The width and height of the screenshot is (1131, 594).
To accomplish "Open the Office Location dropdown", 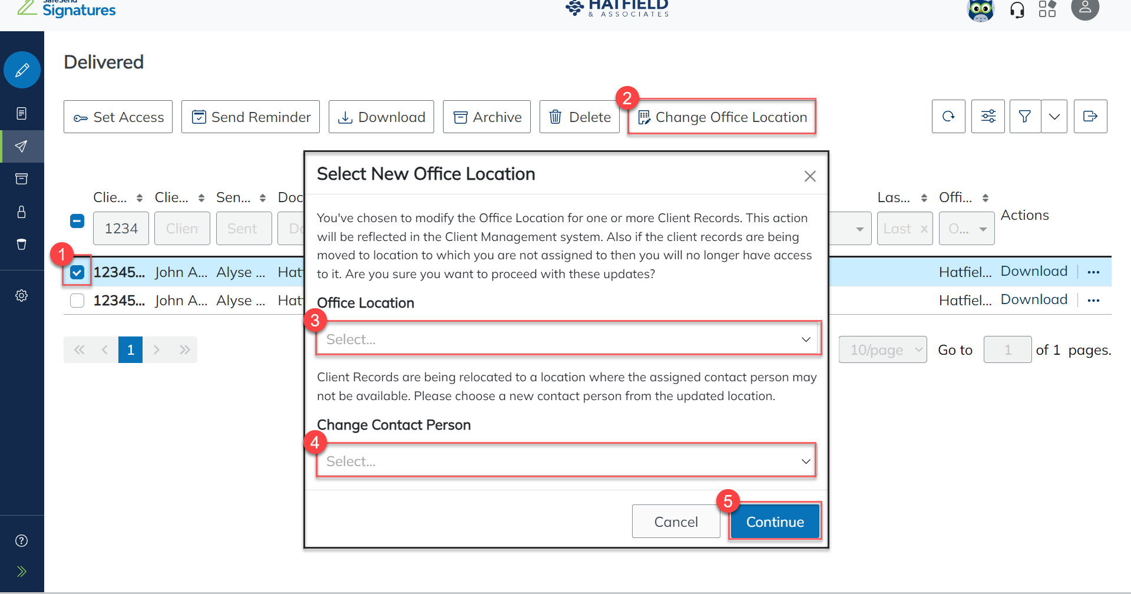I will [x=567, y=338].
